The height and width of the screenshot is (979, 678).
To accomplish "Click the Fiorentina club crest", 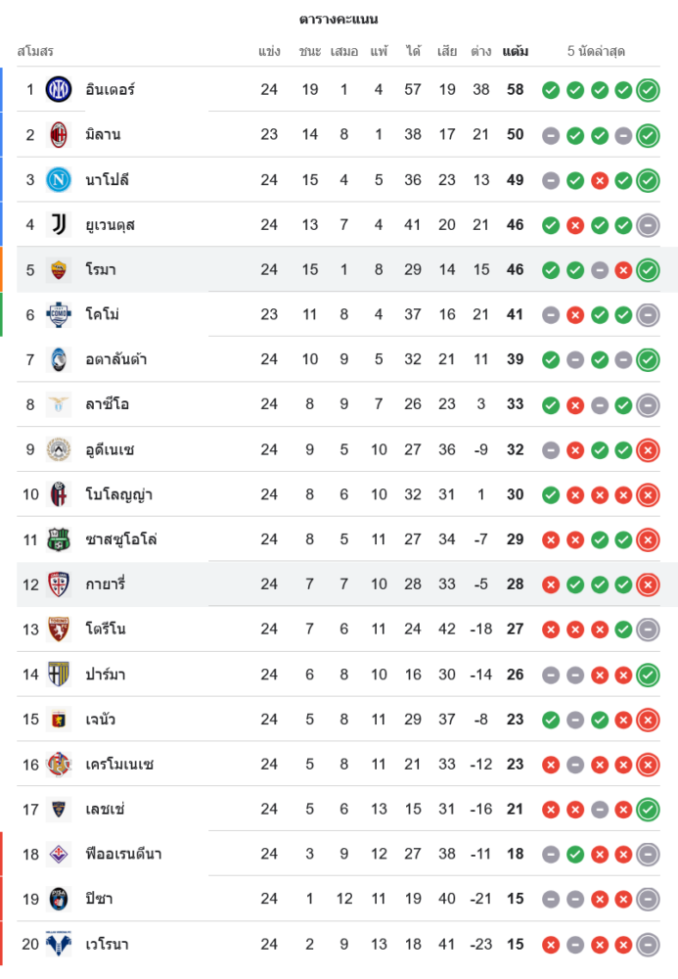I will (x=59, y=855).
